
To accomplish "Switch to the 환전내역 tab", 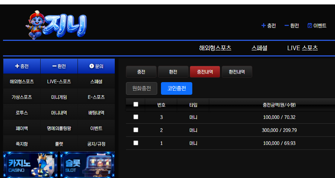I will 237,72.
